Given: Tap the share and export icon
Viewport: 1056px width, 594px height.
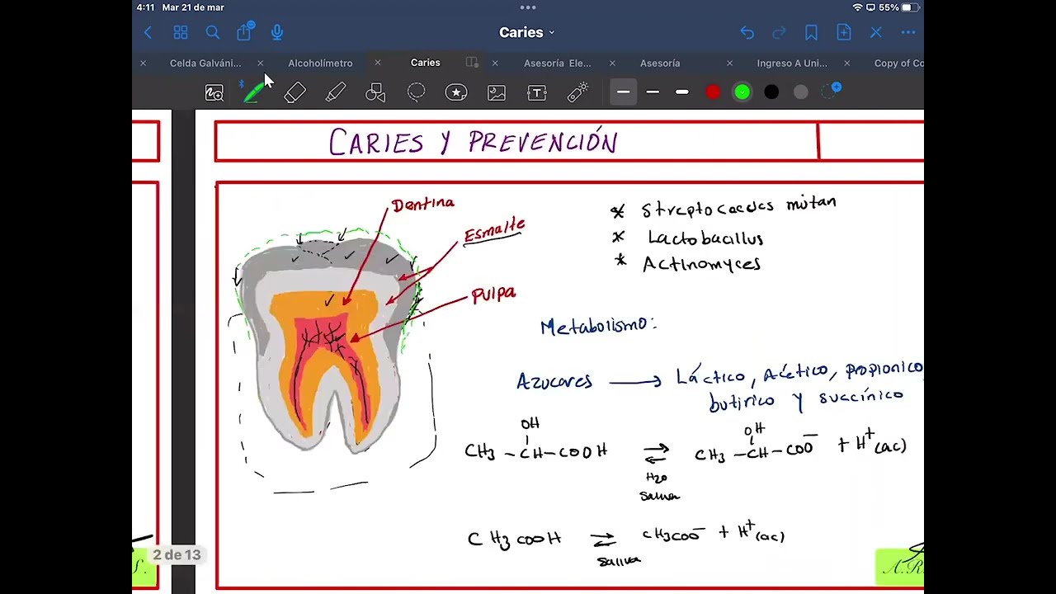Looking at the screenshot, I should pyautogui.click(x=244, y=31).
